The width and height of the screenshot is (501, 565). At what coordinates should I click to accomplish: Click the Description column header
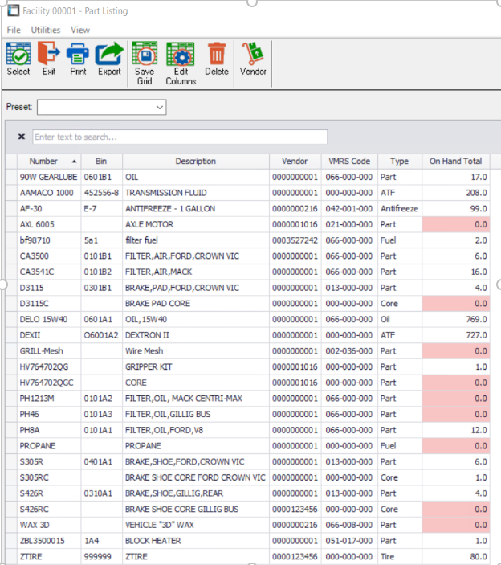coord(195,161)
